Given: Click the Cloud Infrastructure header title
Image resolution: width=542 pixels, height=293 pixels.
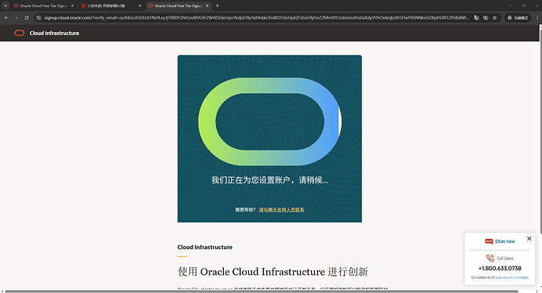Looking at the screenshot, I should 54,33.
